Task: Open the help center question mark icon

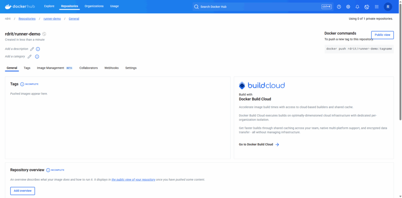Action: [x=339, y=7]
